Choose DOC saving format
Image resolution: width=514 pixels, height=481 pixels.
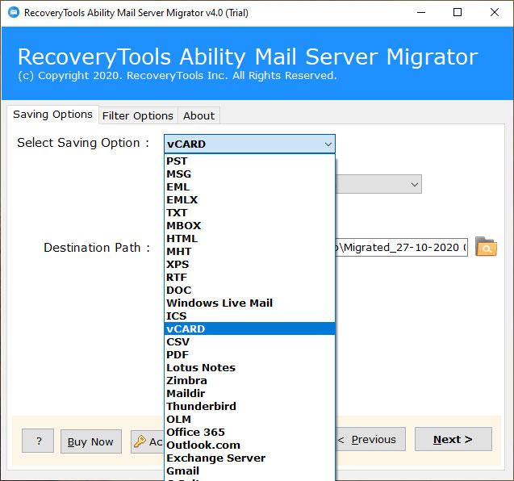[249, 291]
